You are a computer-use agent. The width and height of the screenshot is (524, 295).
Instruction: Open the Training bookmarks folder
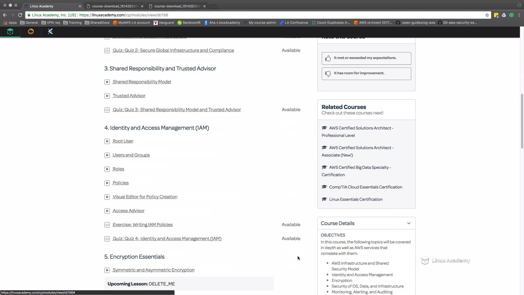pos(72,23)
